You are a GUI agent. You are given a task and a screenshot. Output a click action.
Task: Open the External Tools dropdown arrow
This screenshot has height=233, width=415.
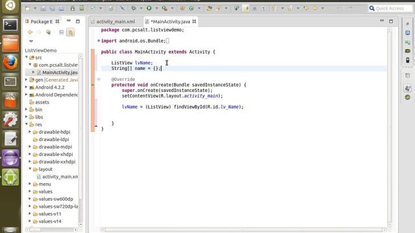tap(172, 8)
